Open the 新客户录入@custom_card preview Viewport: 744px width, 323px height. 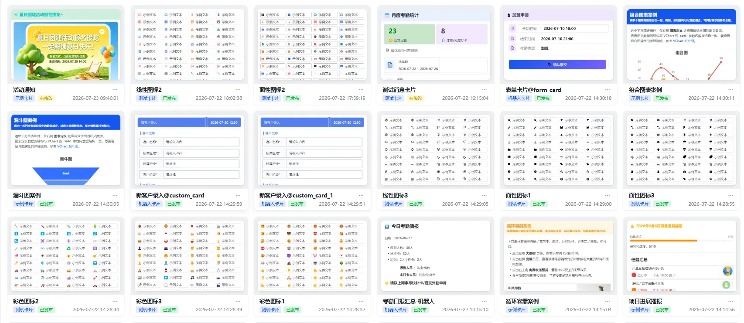click(189, 151)
